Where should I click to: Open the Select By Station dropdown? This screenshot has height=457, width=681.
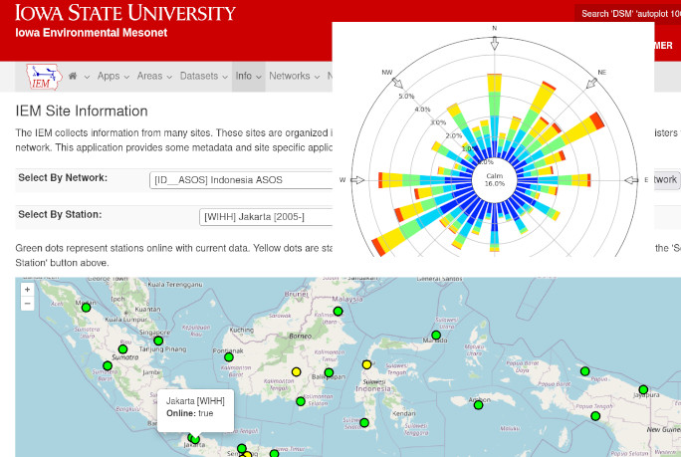pos(266,217)
